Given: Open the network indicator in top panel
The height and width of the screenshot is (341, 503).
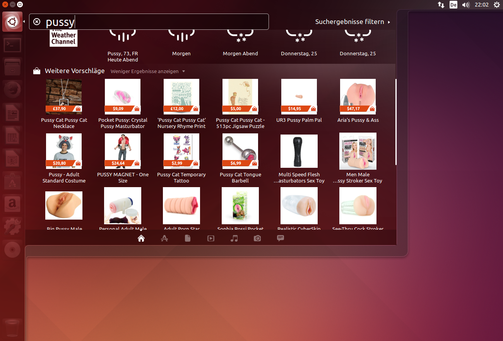Looking at the screenshot, I should pyautogui.click(x=441, y=5).
